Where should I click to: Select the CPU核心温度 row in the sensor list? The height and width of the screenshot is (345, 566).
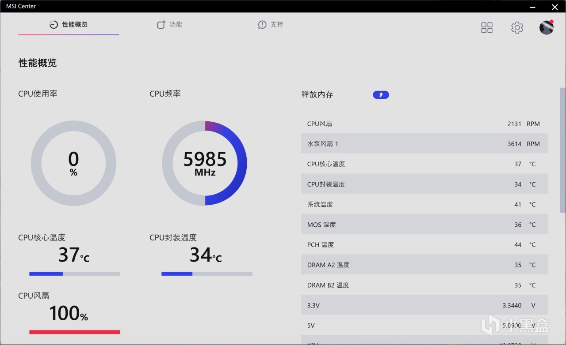coord(424,164)
